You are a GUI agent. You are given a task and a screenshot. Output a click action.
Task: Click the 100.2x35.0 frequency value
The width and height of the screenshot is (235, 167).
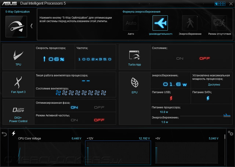click(x=95, y=59)
